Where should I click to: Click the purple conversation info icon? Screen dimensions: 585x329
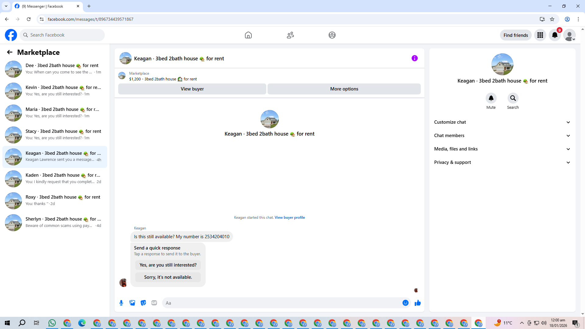pos(414,58)
